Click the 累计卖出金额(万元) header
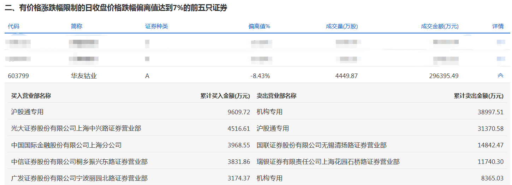This screenshot has width=512, height=185. coord(478,96)
